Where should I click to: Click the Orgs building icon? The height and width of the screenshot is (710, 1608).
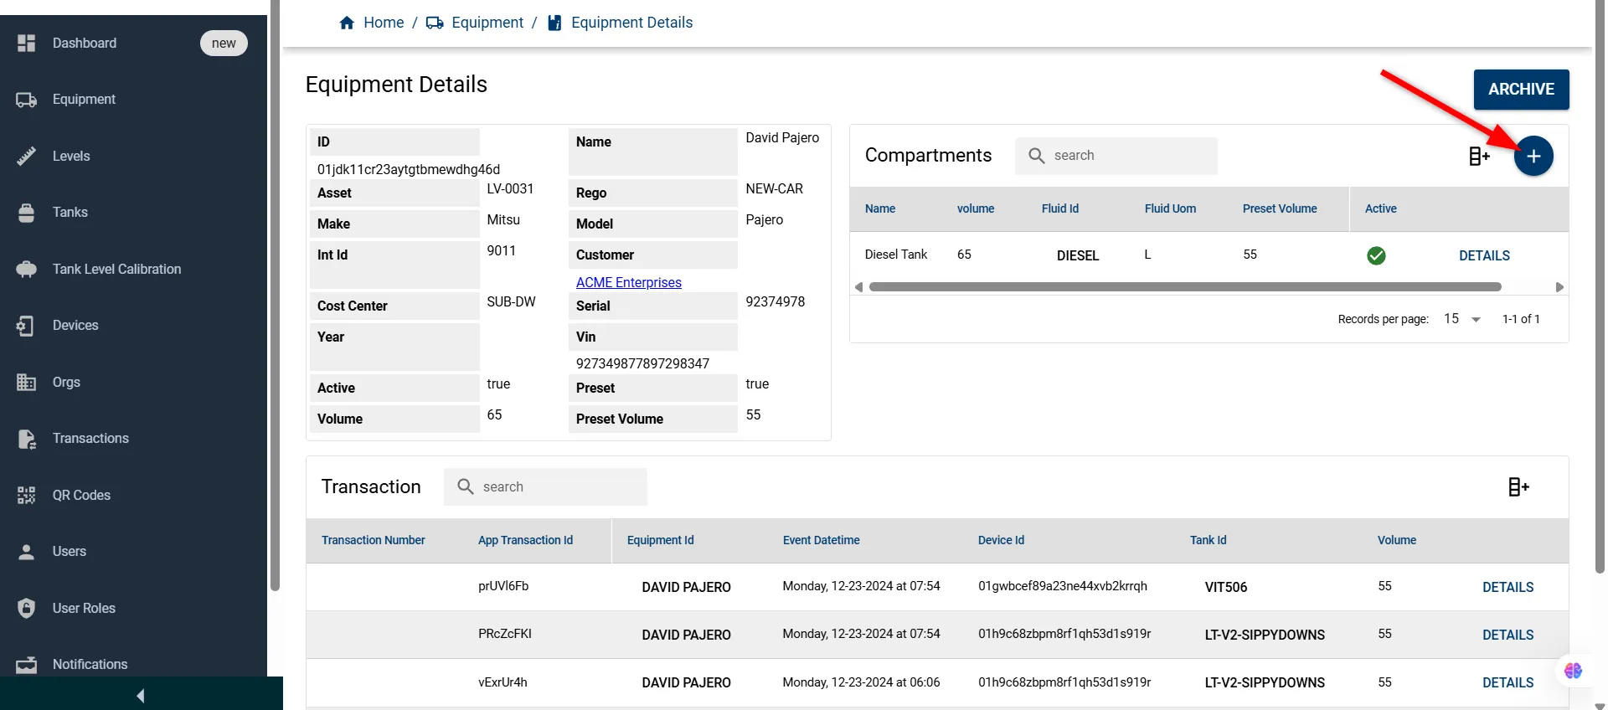pos(27,382)
